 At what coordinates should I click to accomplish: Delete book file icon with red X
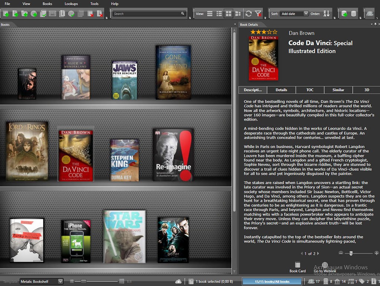[x=99, y=14]
